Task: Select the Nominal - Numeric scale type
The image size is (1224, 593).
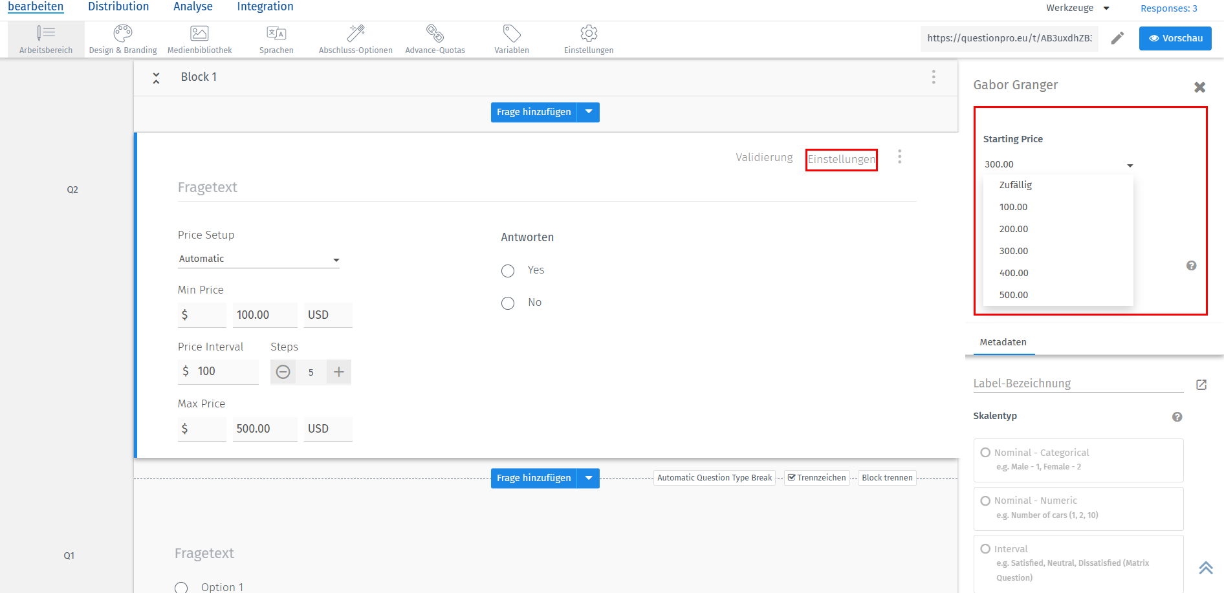Action: tap(985, 500)
